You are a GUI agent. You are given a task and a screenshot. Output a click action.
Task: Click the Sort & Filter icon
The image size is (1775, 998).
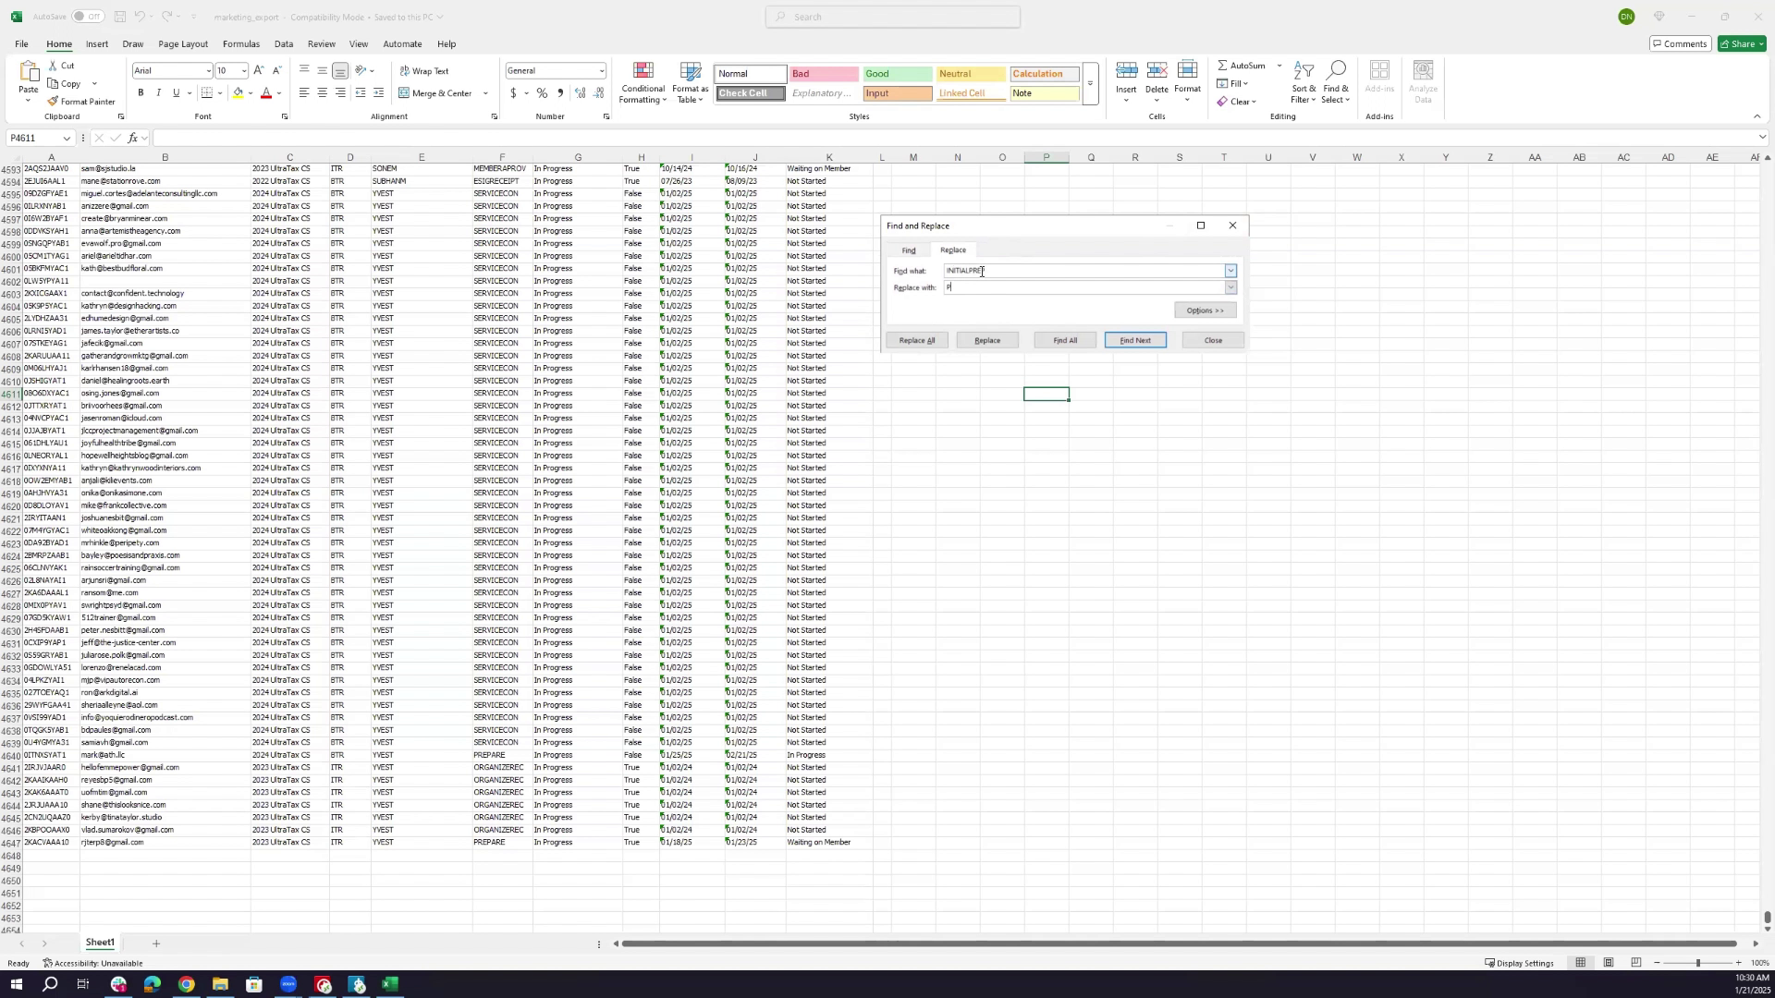[x=1304, y=83]
